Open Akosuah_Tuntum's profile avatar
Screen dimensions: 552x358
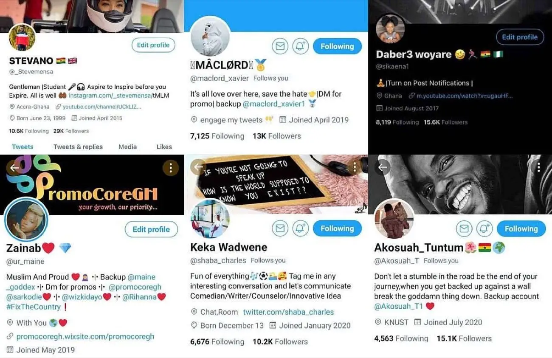(394, 218)
